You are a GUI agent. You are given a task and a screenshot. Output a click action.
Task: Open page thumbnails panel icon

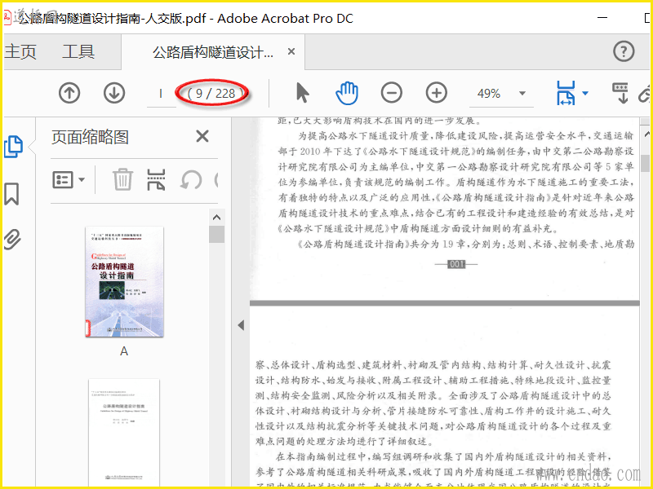coord(13,147)
